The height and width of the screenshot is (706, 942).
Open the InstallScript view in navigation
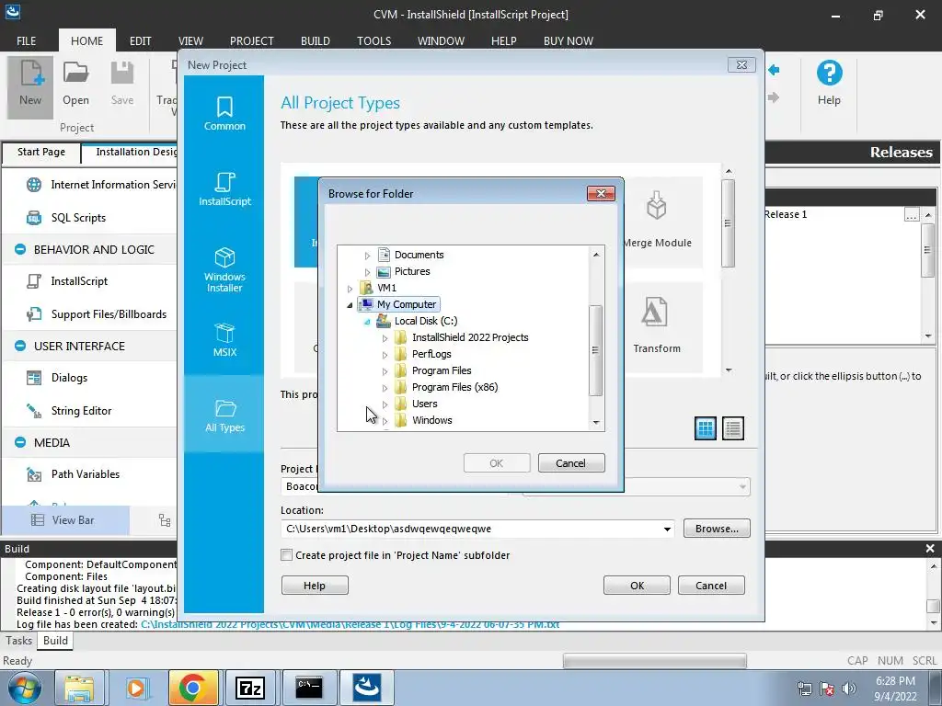pyautogui.click(x=67, y=281)
